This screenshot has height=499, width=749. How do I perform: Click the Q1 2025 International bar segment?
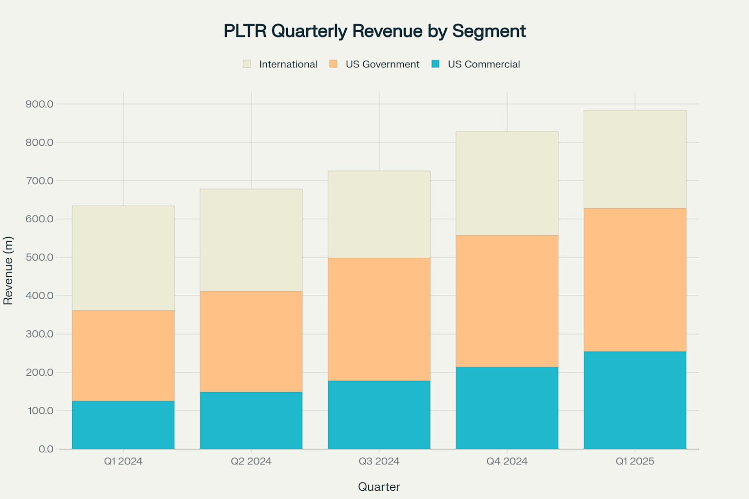(x=635, y=159)
